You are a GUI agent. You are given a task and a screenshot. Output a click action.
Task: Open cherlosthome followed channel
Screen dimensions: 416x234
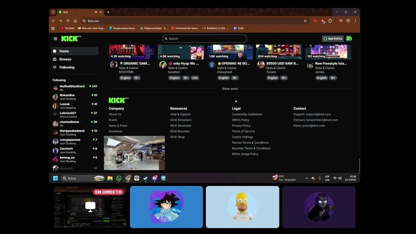(x=75, y=123)
